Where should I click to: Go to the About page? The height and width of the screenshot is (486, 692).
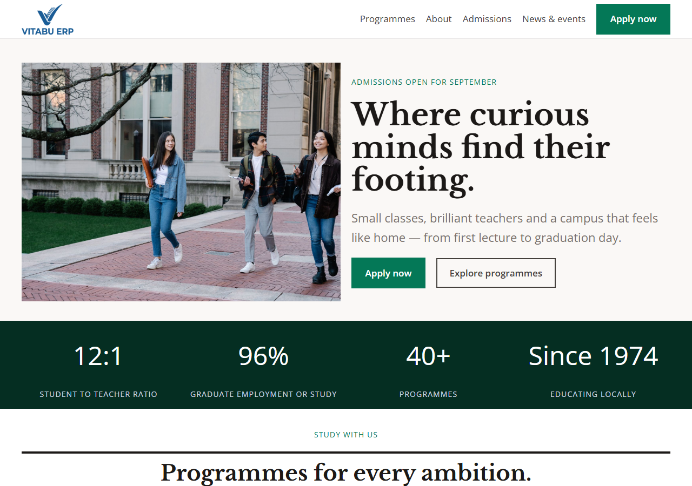[438, 19]
